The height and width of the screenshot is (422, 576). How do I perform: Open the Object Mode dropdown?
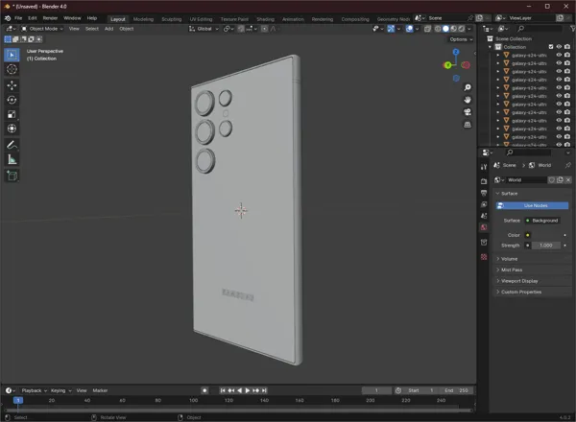click(x=42, y=29)
